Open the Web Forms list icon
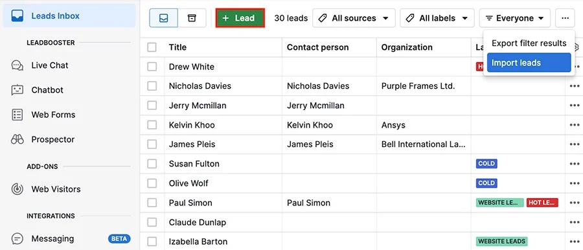This screenshot has width=583, height=250. click(17, 115)
